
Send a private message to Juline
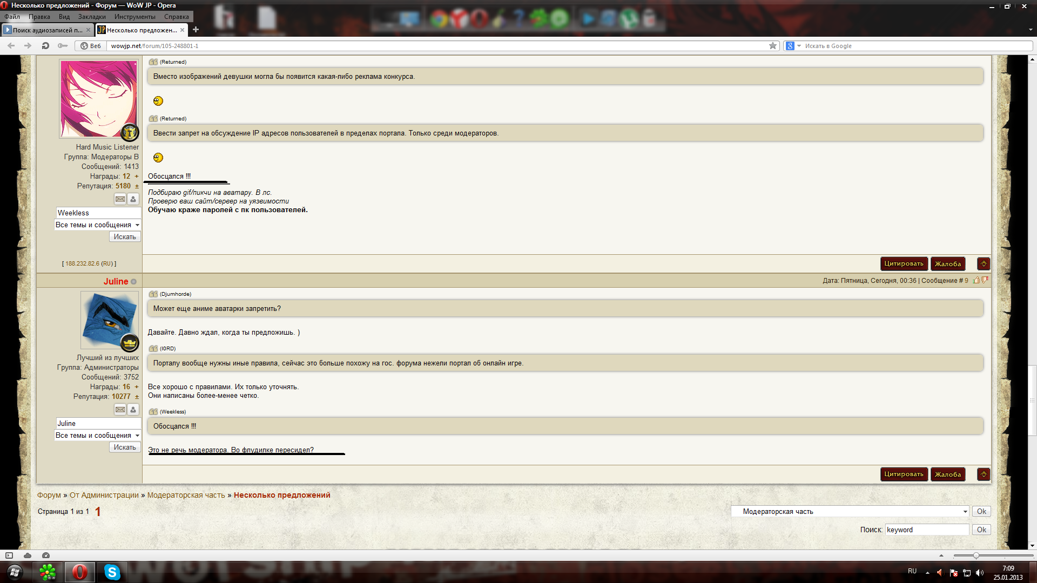[120, 410]
